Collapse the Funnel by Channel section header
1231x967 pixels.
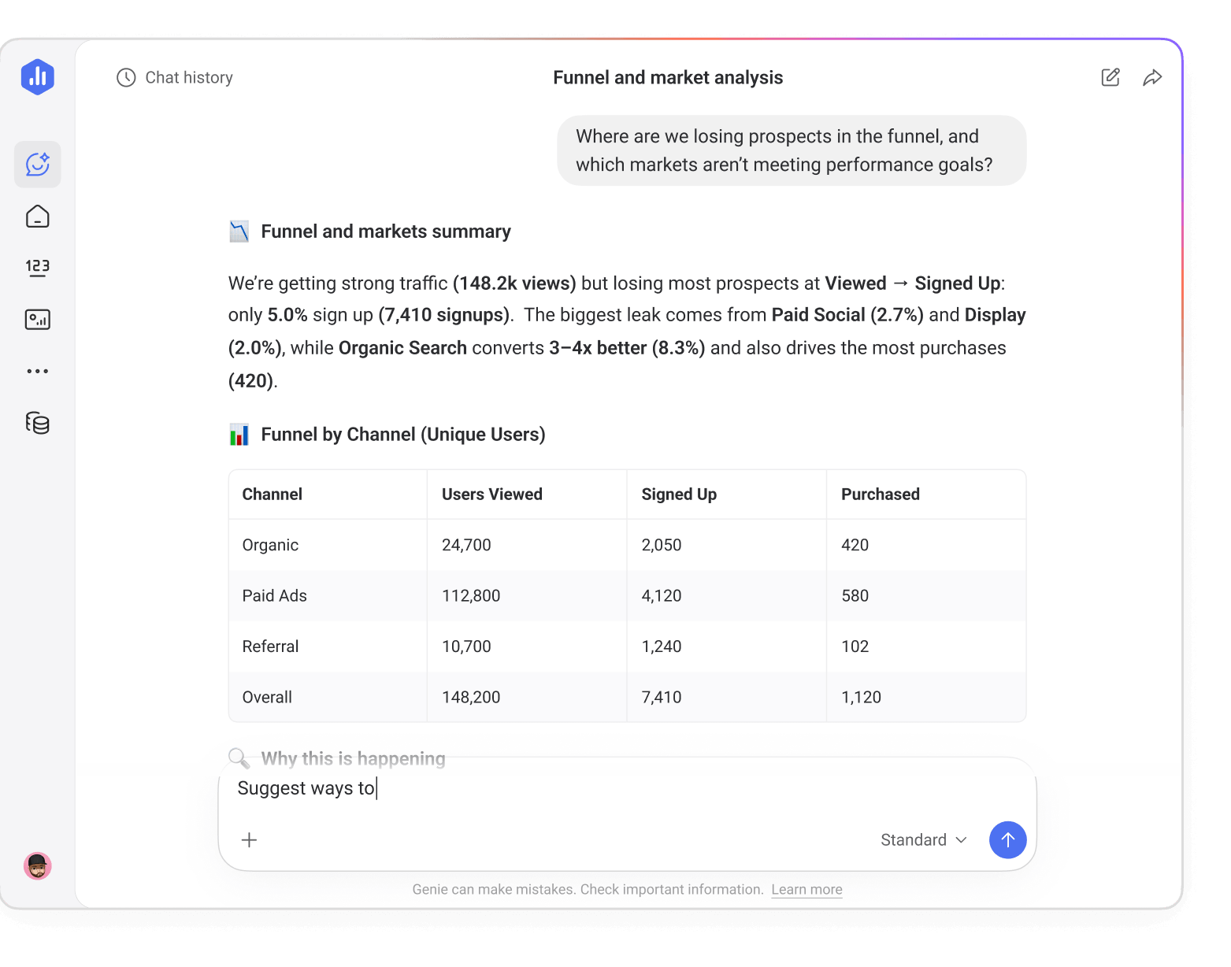coord(402,434)
